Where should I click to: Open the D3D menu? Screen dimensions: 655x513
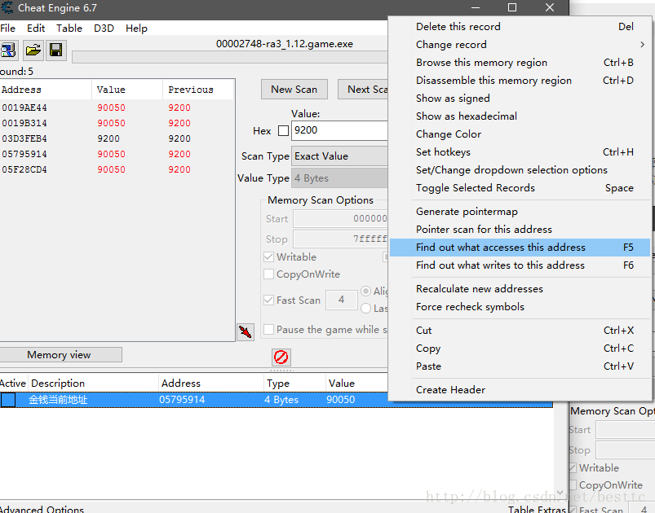(x=104, y=28)
